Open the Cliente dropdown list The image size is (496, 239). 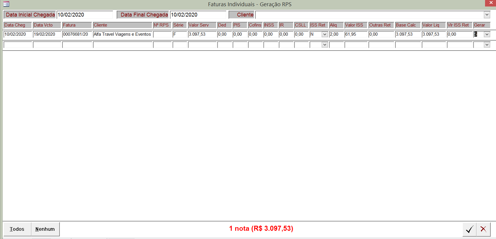[x=487, y=15]
